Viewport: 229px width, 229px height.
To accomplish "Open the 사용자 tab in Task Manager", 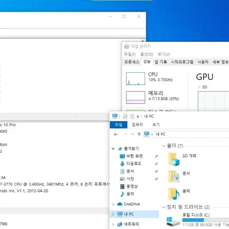I will [203, 62].
